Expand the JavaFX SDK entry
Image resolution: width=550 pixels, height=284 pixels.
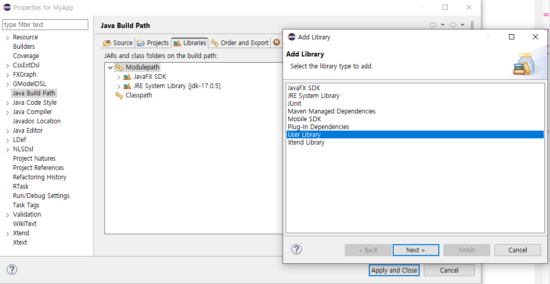coord(118,77)
